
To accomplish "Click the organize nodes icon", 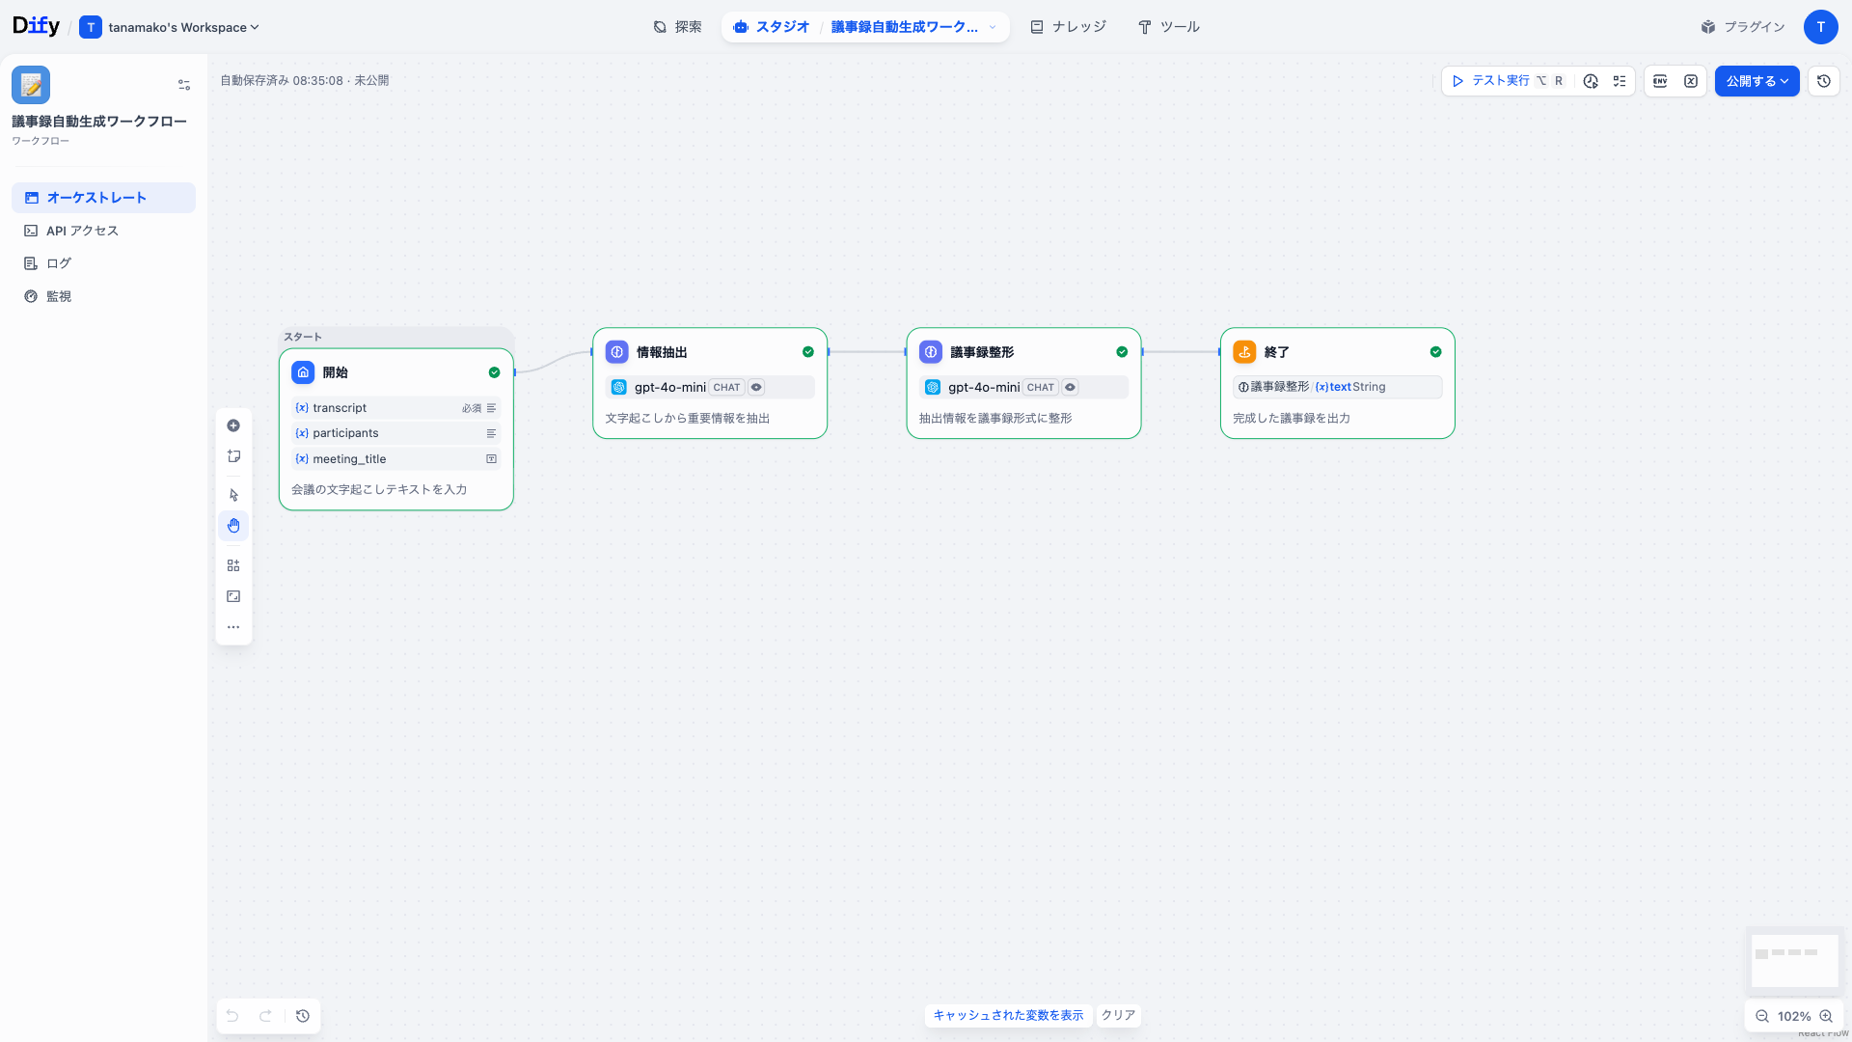I will [233, 565].
